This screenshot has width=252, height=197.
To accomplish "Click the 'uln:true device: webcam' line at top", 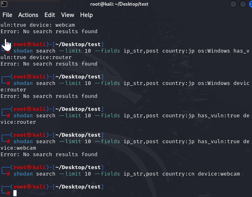I will coord(36,25).
